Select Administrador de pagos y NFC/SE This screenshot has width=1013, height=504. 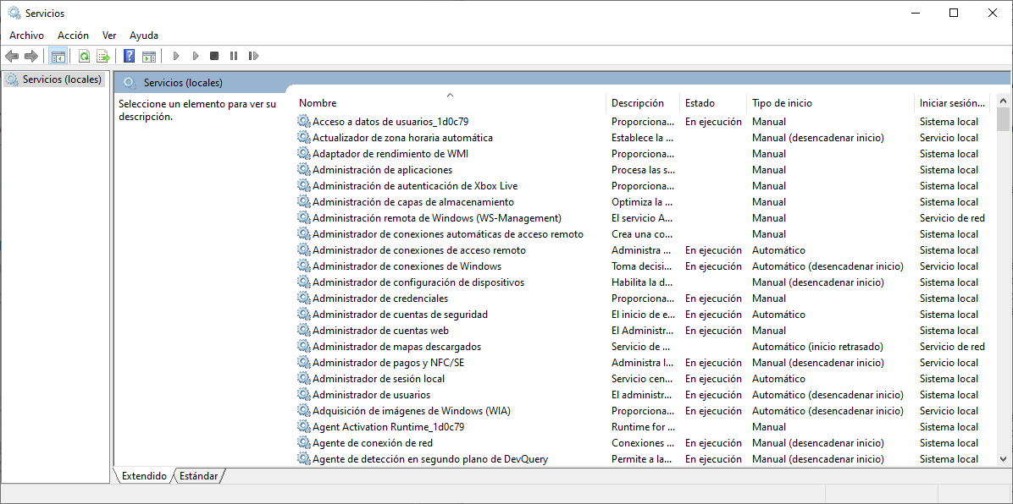[x=388, y=363]
